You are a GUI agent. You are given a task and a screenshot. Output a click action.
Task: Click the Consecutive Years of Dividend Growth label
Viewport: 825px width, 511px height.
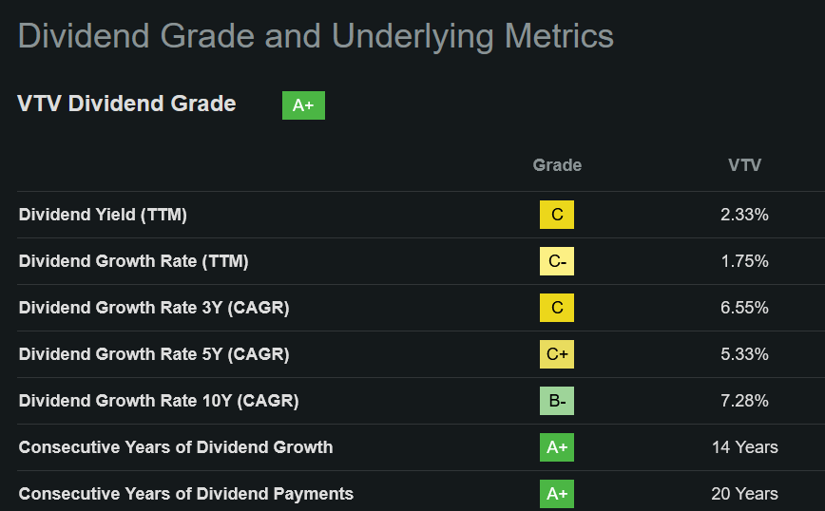click(x=176, y=447)
